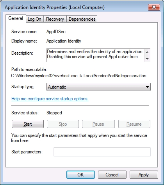This screenshot has height=185, width=164.
Task: View the Dependencies tab
Action: point(82,19)
